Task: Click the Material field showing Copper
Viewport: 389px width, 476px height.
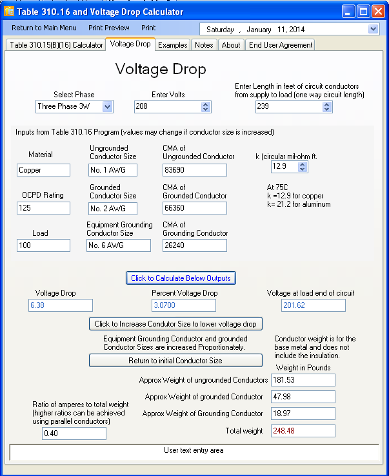Action: (43, 170)
